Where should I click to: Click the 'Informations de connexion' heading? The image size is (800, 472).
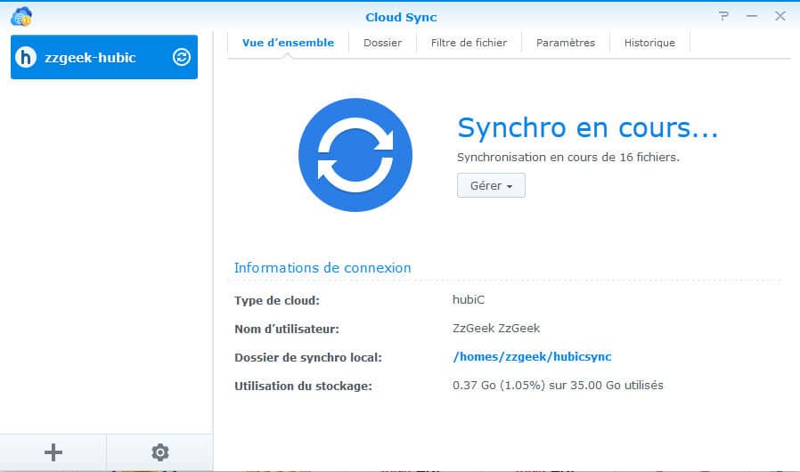tap(322, 268)
